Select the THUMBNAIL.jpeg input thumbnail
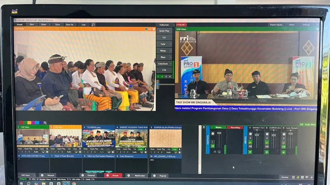Image resolution: width=330 pixels, height=185 pixels. click(x=99, y=138)
